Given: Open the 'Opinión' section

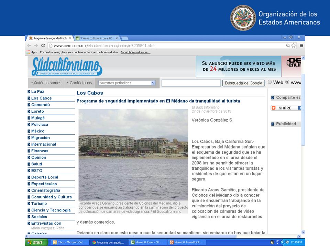Looking at the screenshot, I should click(x=38, y=157).
